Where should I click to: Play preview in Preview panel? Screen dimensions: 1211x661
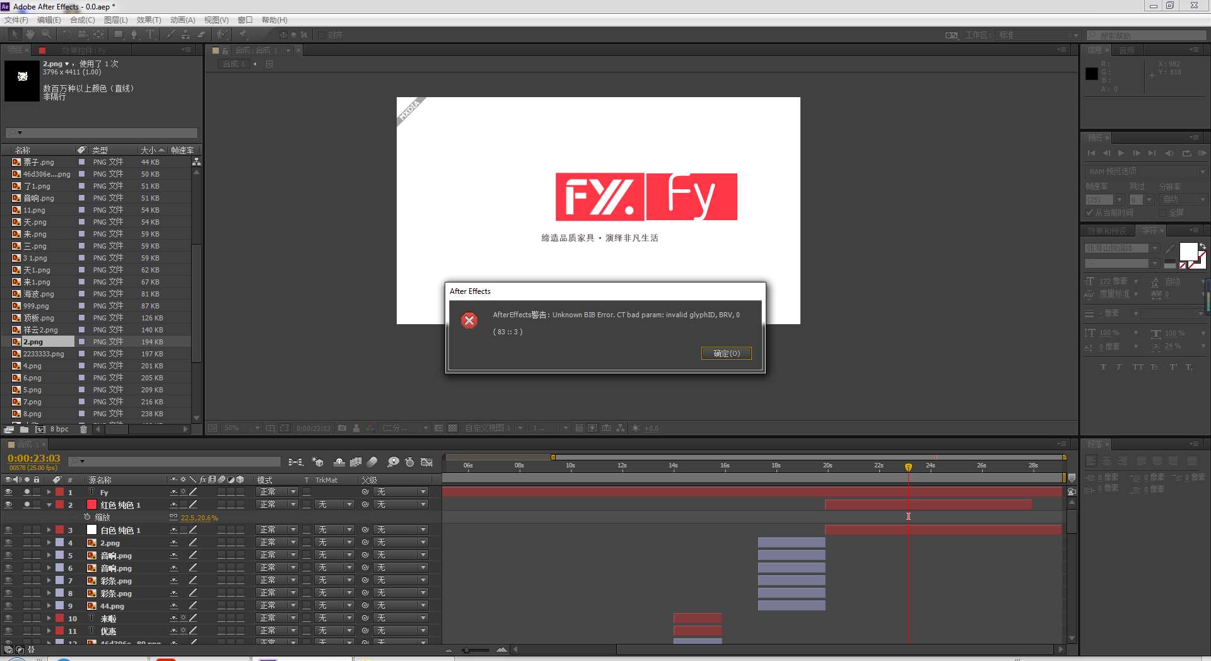pyautogui.click(x=1121, y=153)
